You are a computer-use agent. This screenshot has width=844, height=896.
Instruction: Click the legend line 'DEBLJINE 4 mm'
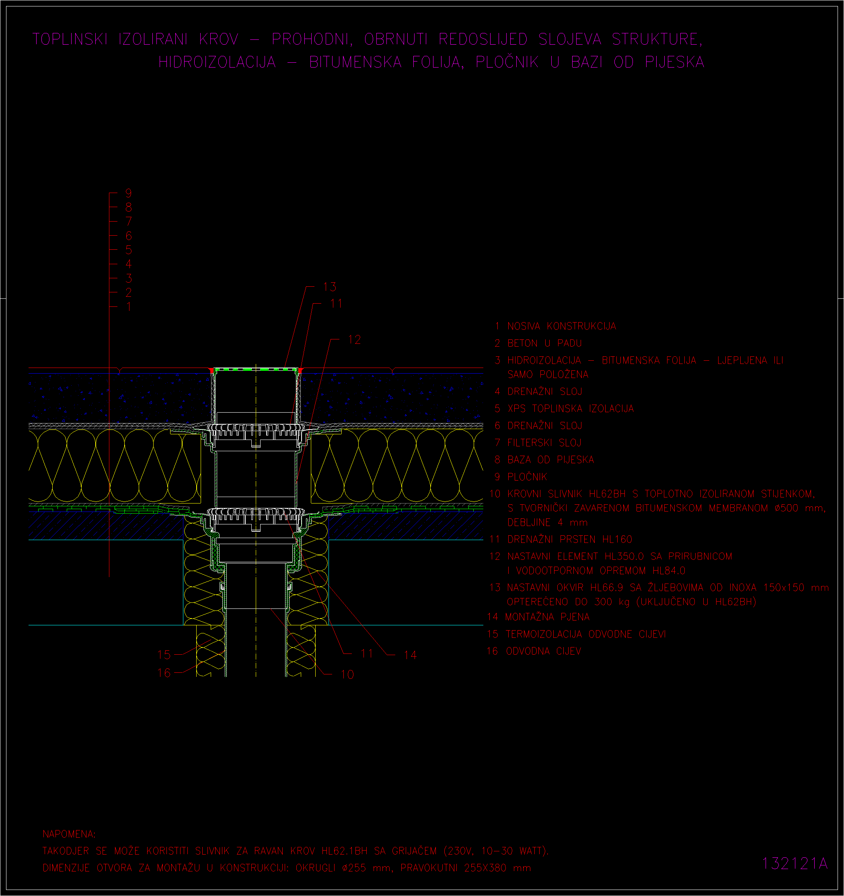coord(548,523)
